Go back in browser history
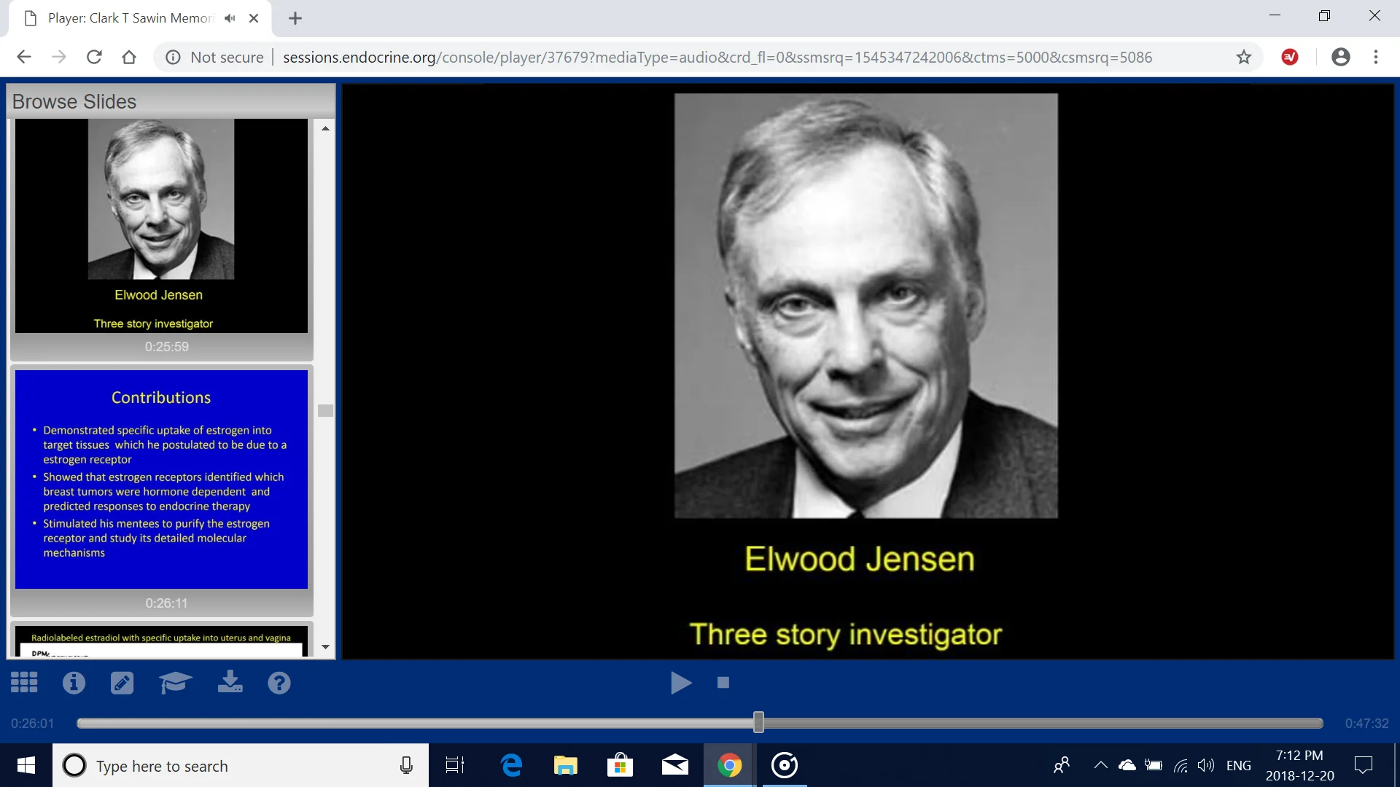Viewport: 1400px width, 787px height. [24, 57]
